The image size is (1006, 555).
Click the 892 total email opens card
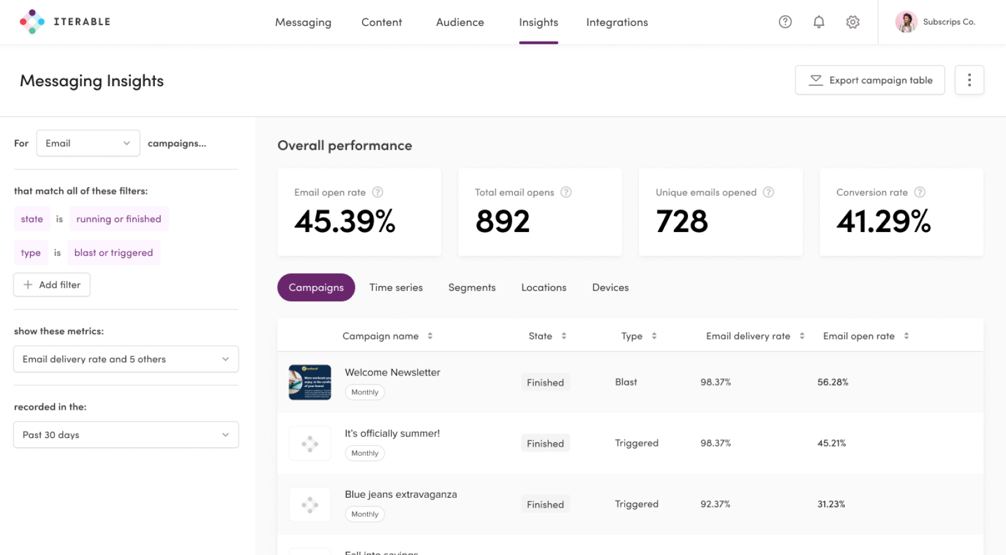[x=540, y=212]
